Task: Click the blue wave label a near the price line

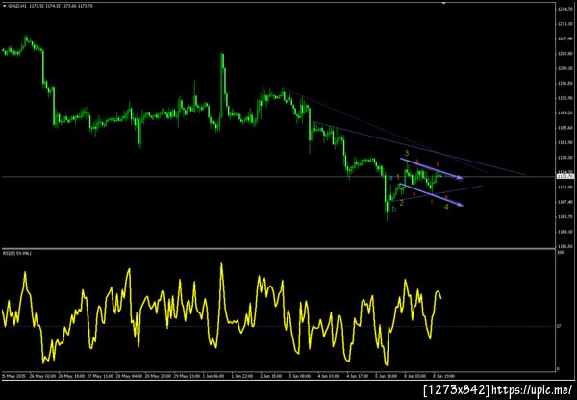Action: tap(390, 178)
